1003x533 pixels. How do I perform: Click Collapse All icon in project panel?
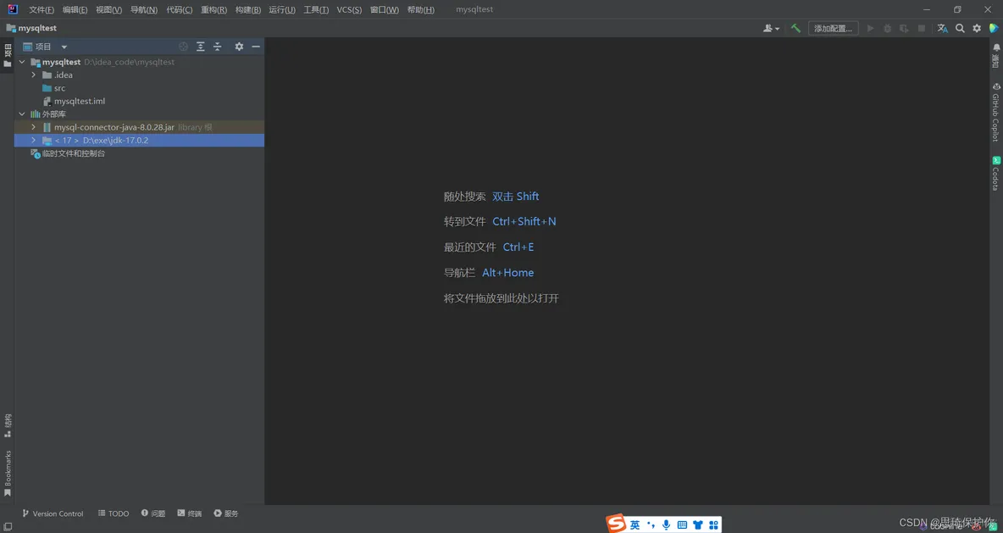point(218,47)
